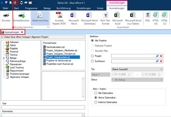Switch to the Start ribbon tab
Screen dimensions: 171x117
[x=16, y=8]
